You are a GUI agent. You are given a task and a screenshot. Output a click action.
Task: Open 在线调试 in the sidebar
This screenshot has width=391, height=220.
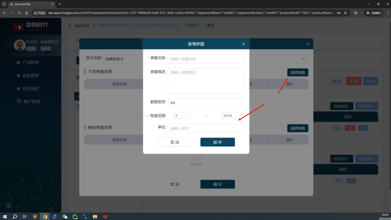(x=30, y=89)
